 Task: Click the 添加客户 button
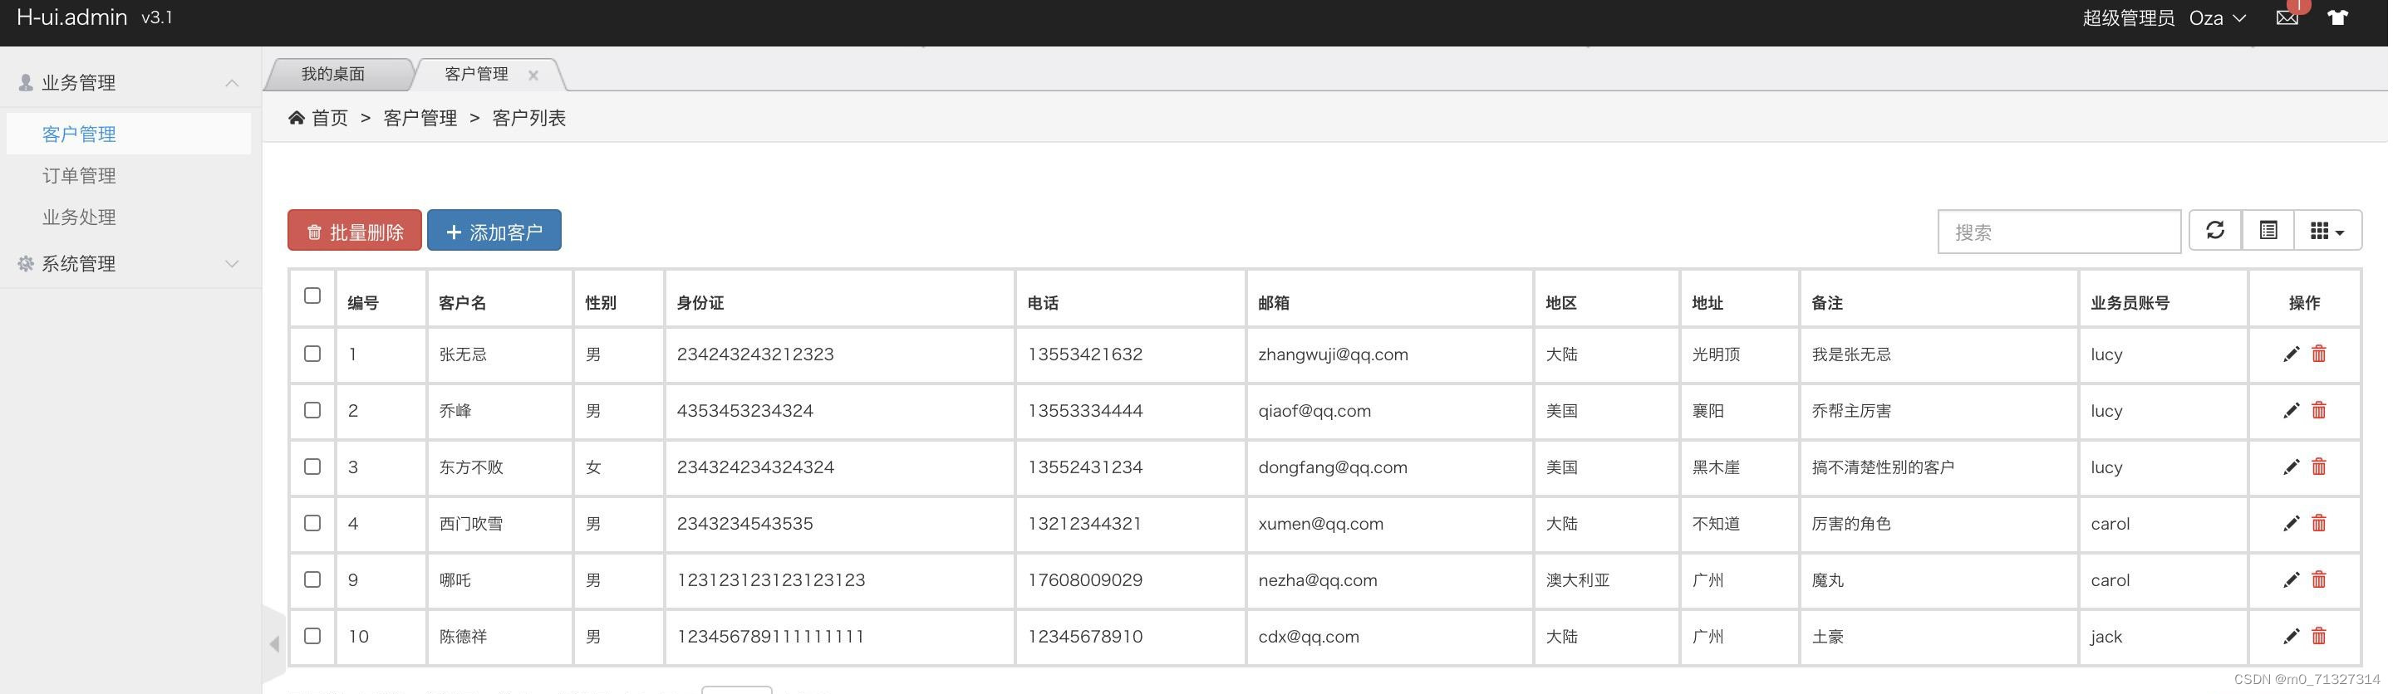[495, 231]
